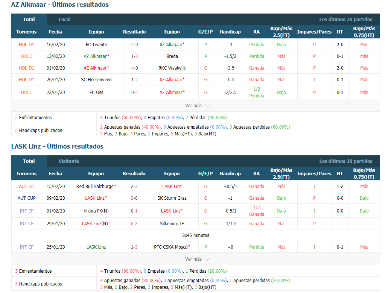
Task: Click the 2-3 result of Red Bull Salzburgo match
Action: 134,186
